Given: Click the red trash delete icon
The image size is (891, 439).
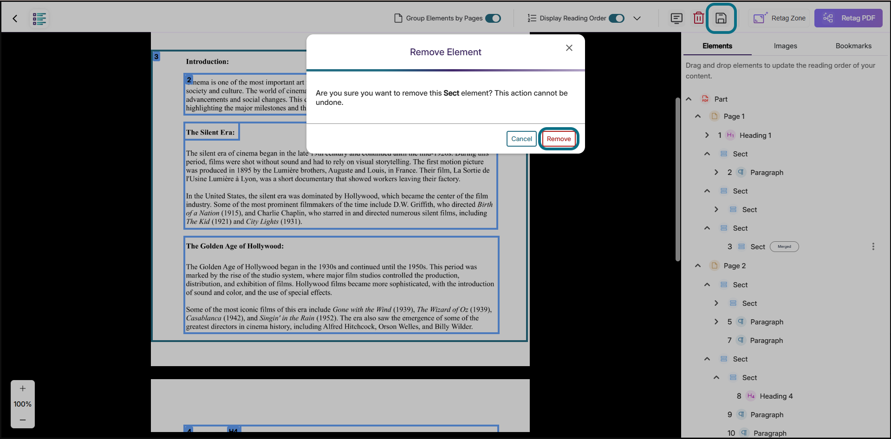Looking at the screenshot, I should point(698,18).
